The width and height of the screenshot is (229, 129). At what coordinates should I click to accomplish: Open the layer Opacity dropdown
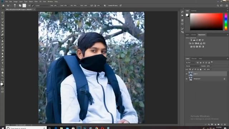coord(211,66)
